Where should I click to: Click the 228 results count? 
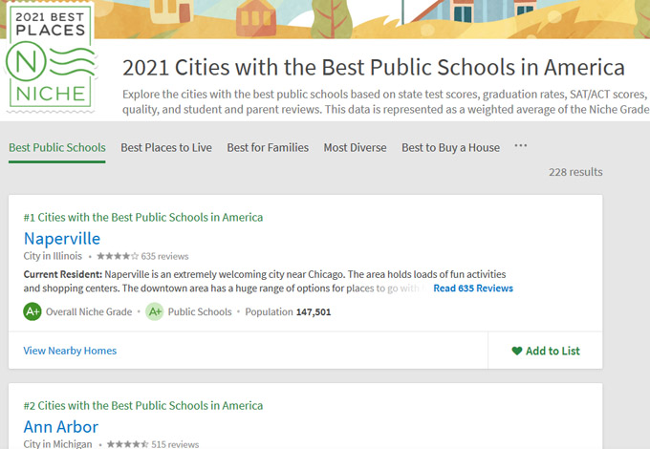[x=575, y=172]
